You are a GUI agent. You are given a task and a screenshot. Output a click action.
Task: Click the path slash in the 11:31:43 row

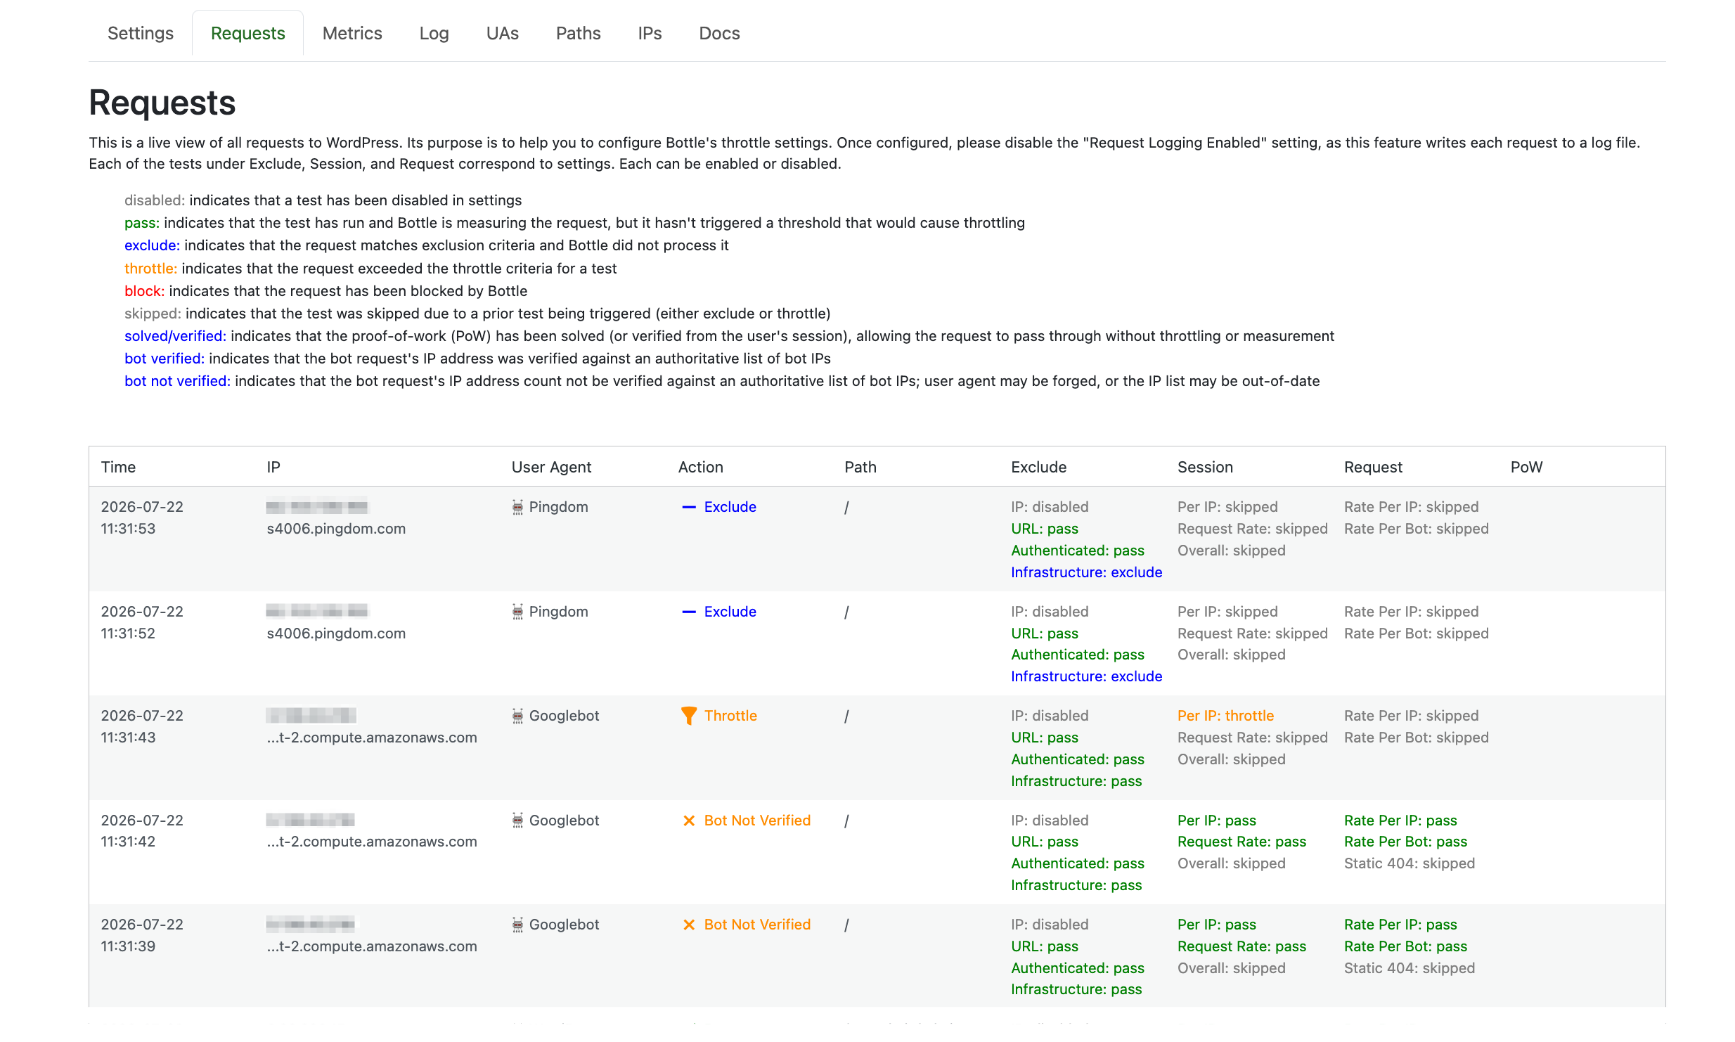pyautogui.click(x=846, y=716)
